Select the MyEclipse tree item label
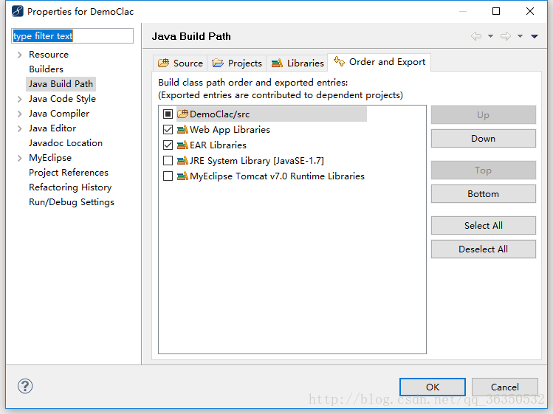 coord(50,158)
